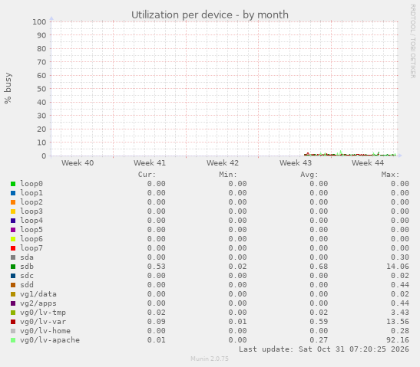
Task: Click the 'vg0/lv-home' legend label
Action: point(45,331)
